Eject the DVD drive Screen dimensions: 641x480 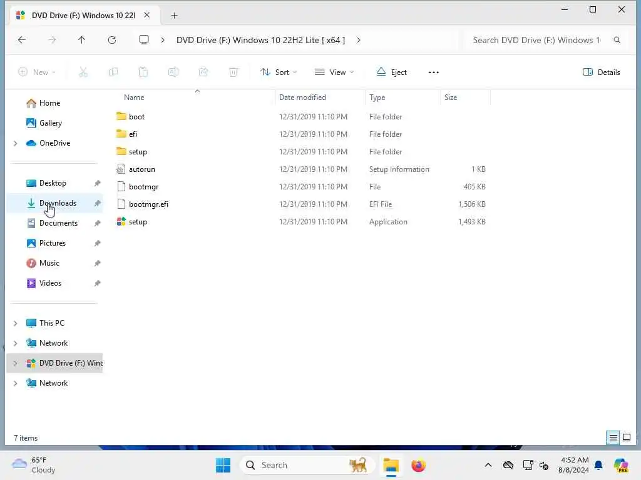[392, 72]
